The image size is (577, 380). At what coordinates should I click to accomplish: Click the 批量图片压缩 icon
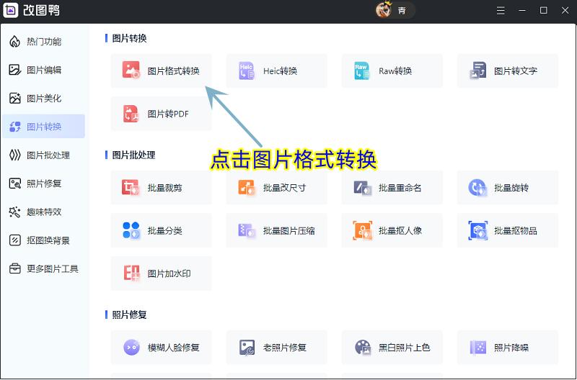[247, 230]
